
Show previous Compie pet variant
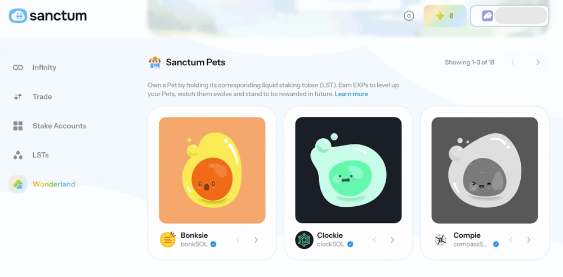[x=511, y=240]
